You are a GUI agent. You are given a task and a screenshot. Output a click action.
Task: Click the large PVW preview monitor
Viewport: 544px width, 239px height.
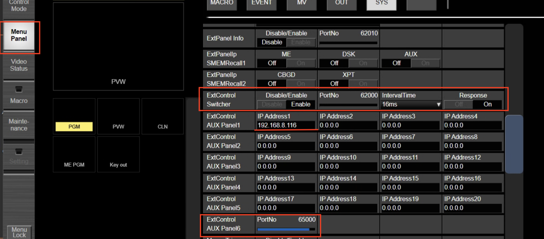(119, 47)
